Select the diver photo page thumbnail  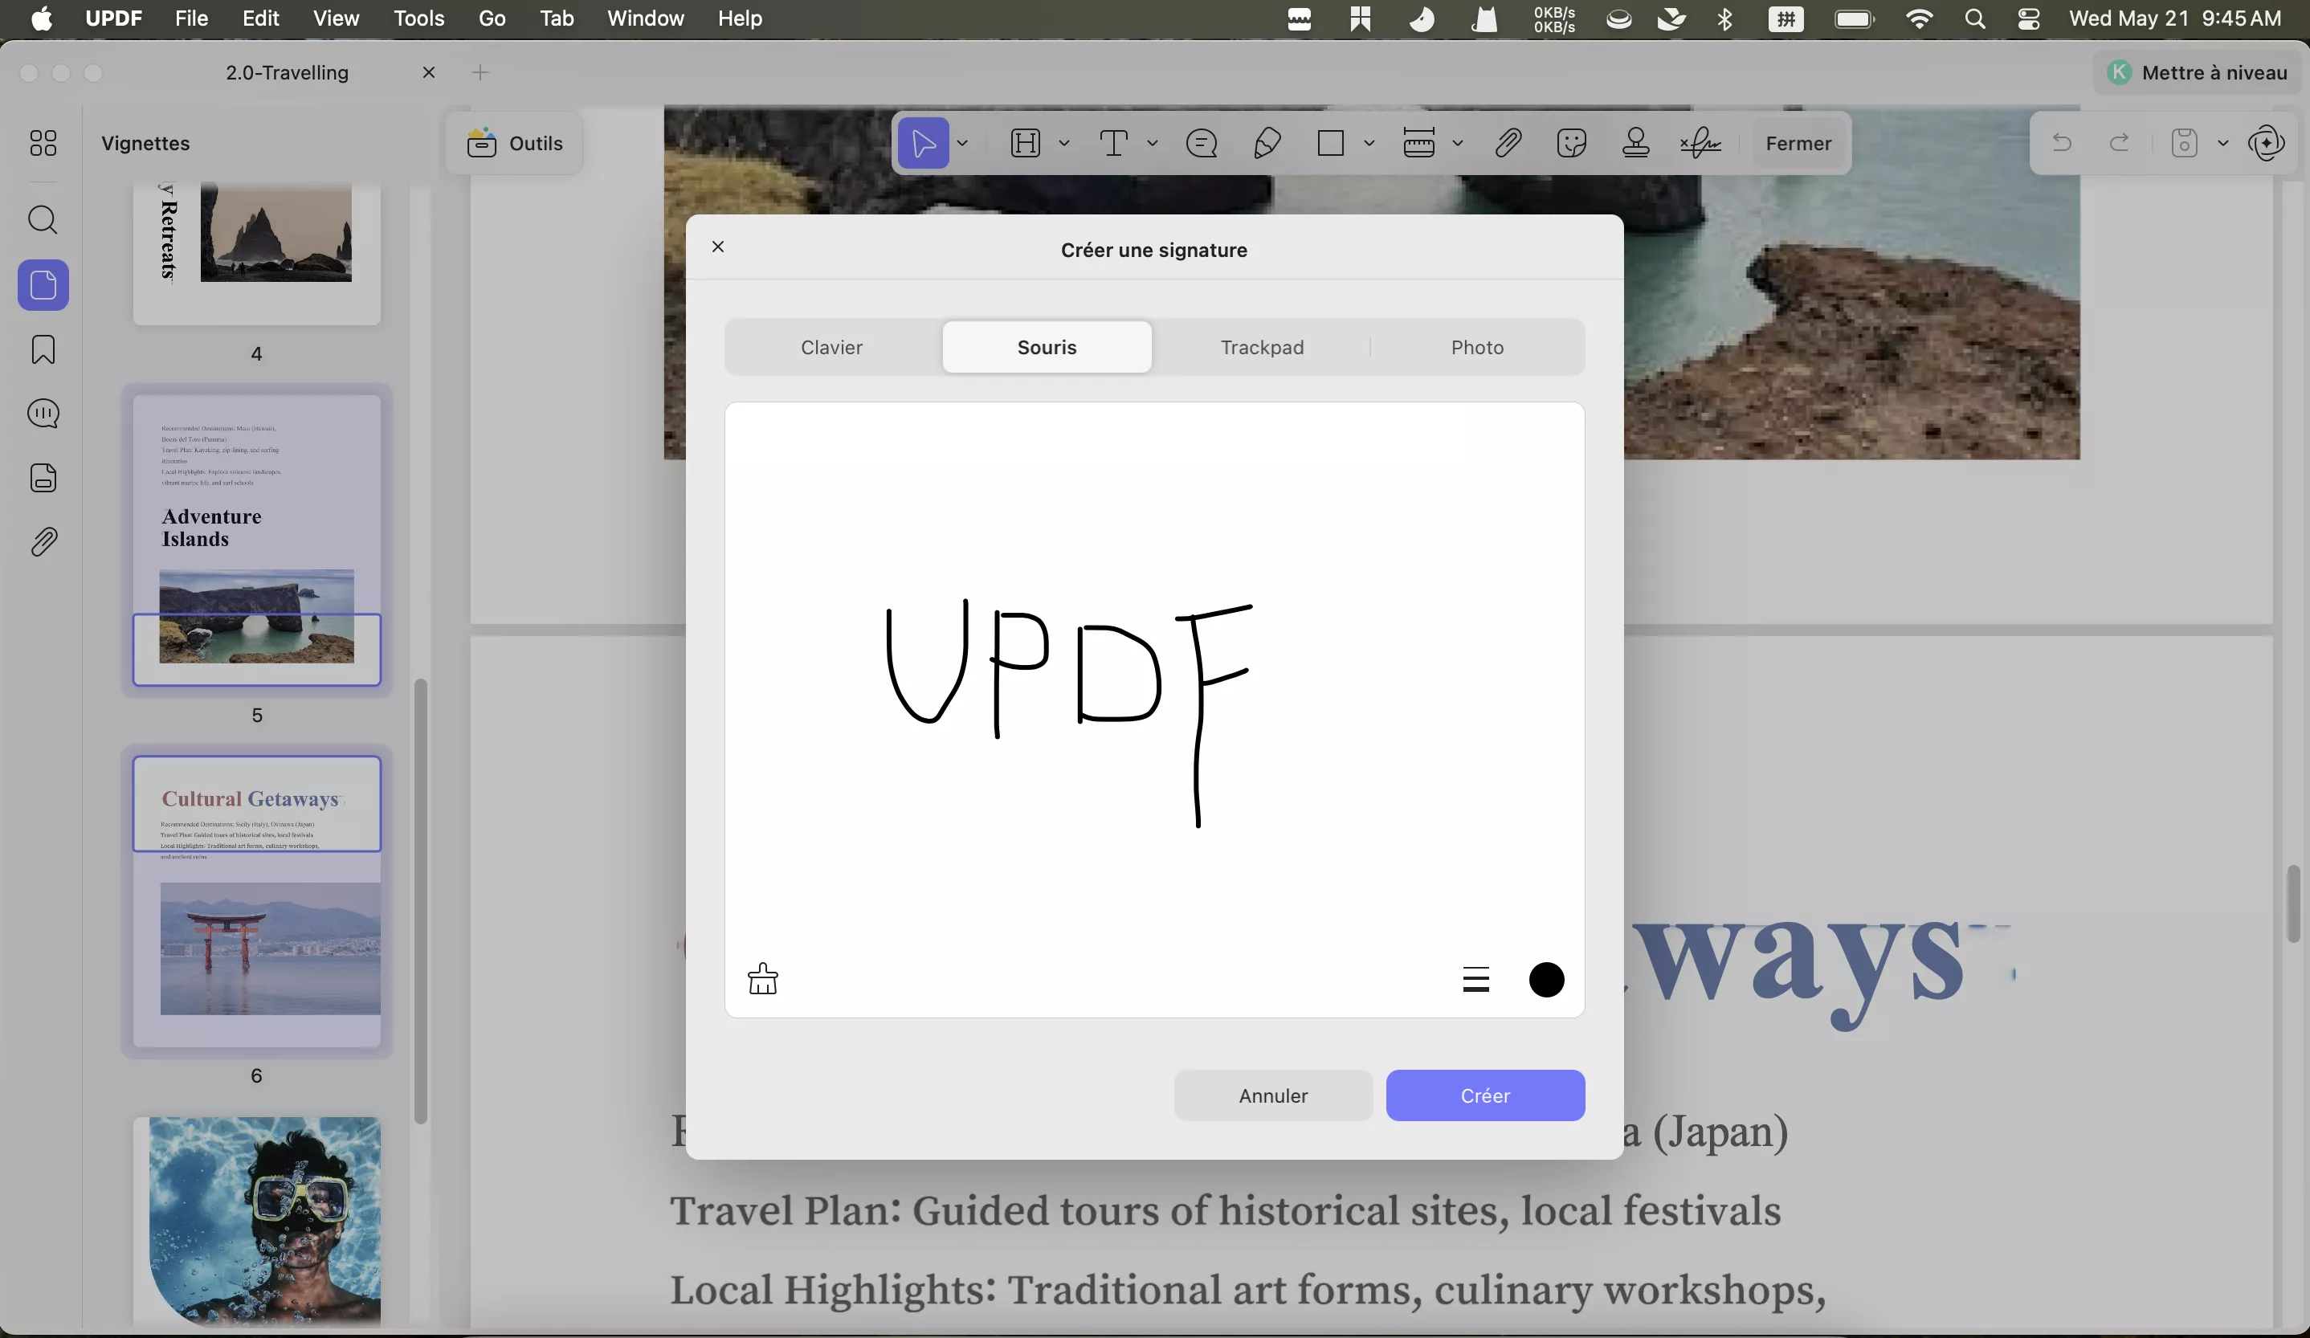(257, 1221)
